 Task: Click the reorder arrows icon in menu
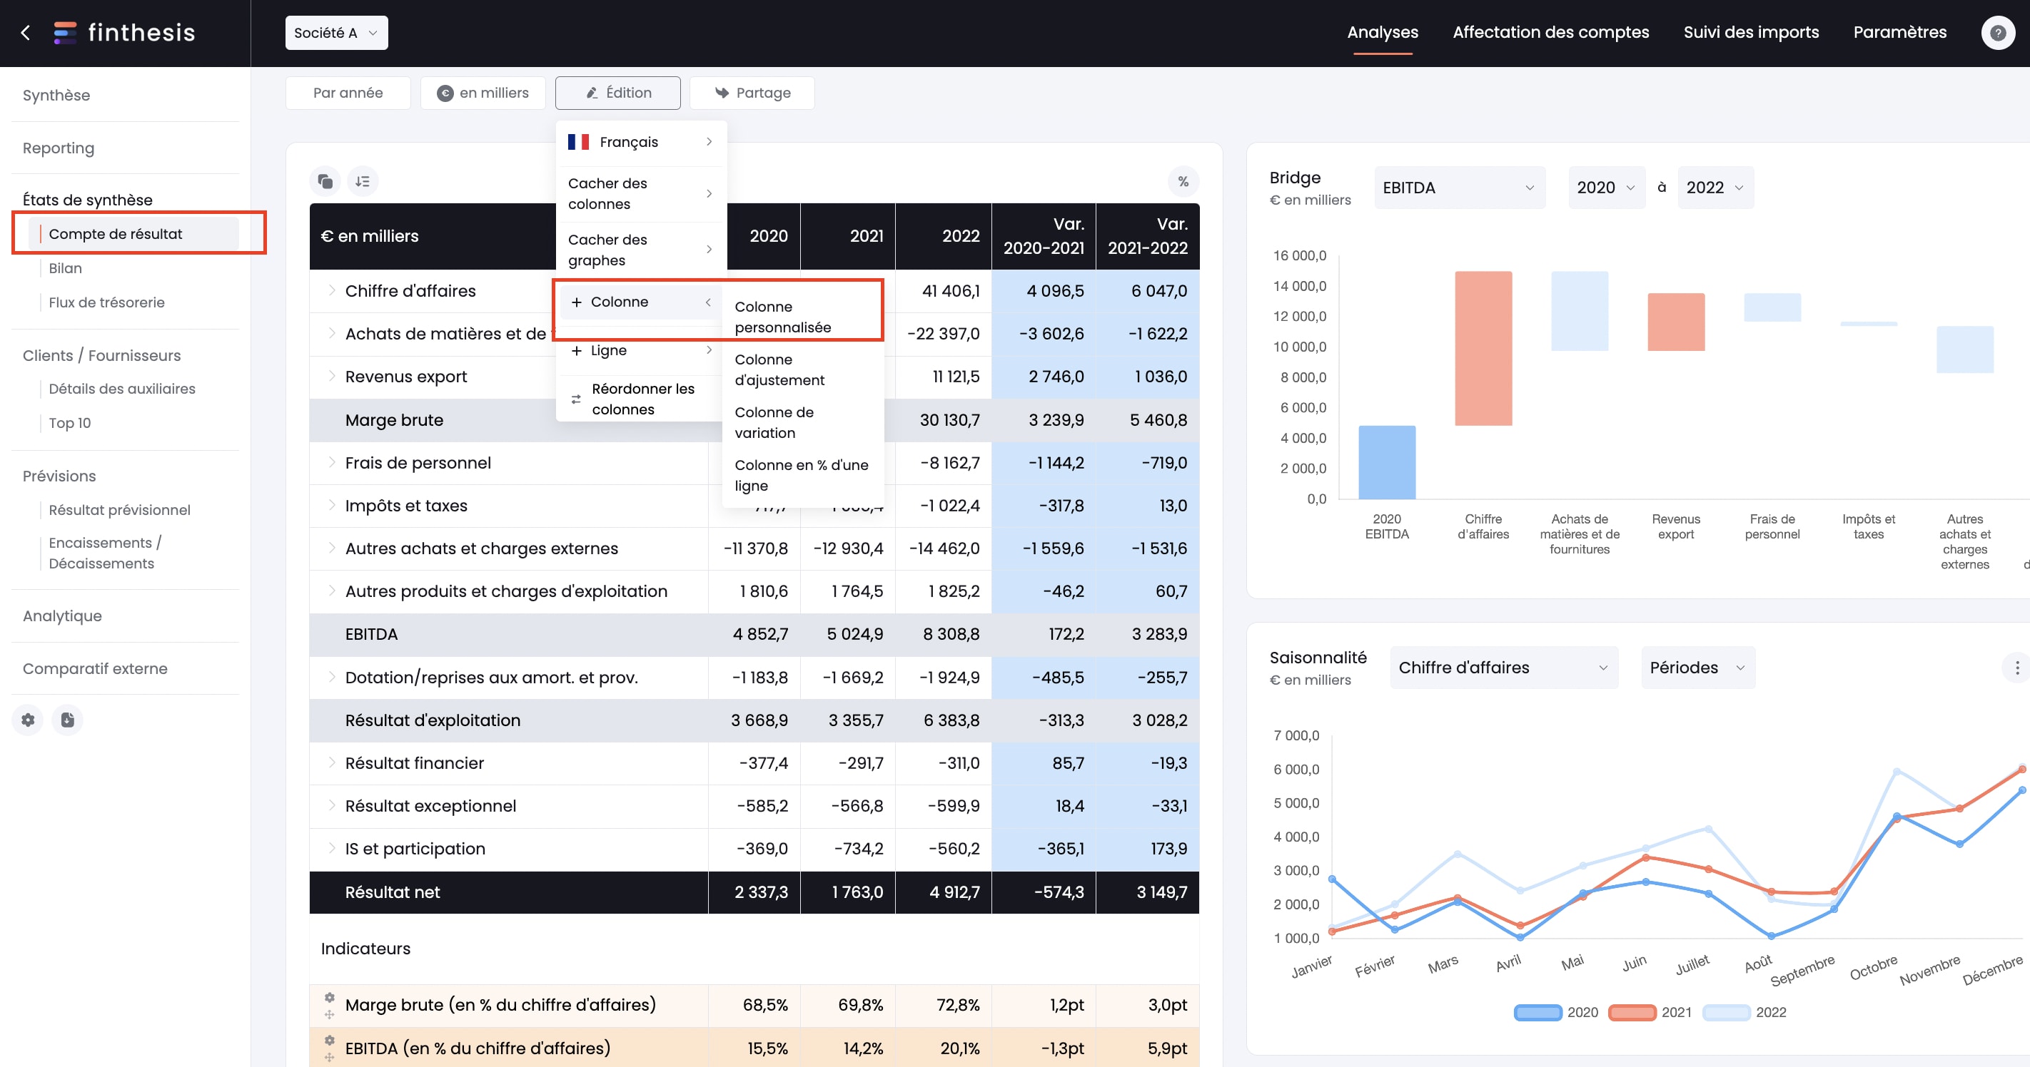click(x=576, y=399)
